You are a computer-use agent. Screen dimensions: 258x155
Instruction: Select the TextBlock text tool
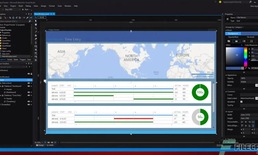point(36,53)
